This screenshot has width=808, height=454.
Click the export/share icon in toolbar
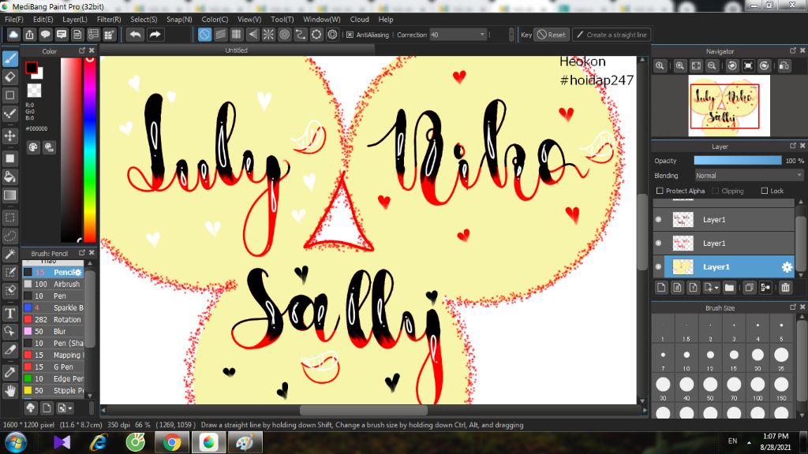29,35
